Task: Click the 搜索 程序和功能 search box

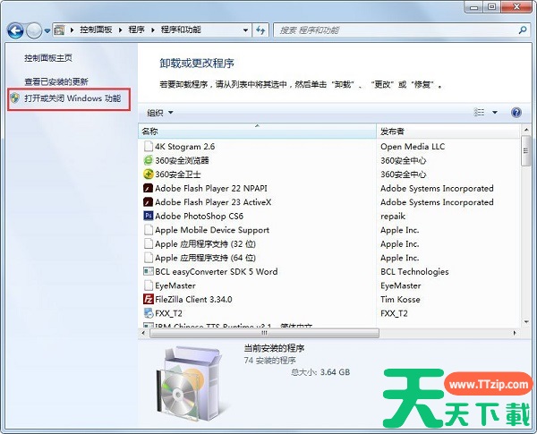Action: 394,30
